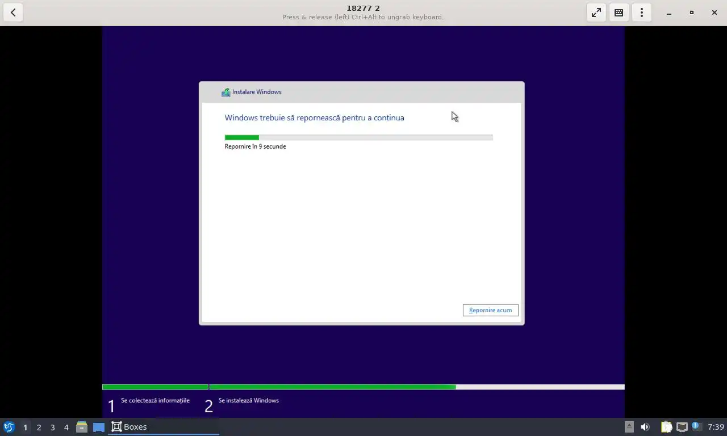Open the clipboard tray icon

666,427
